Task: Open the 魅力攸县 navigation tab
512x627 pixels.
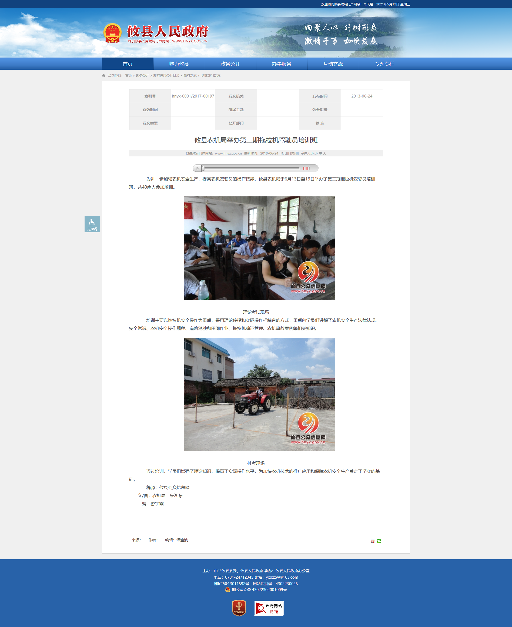Action: coord(179,64)
